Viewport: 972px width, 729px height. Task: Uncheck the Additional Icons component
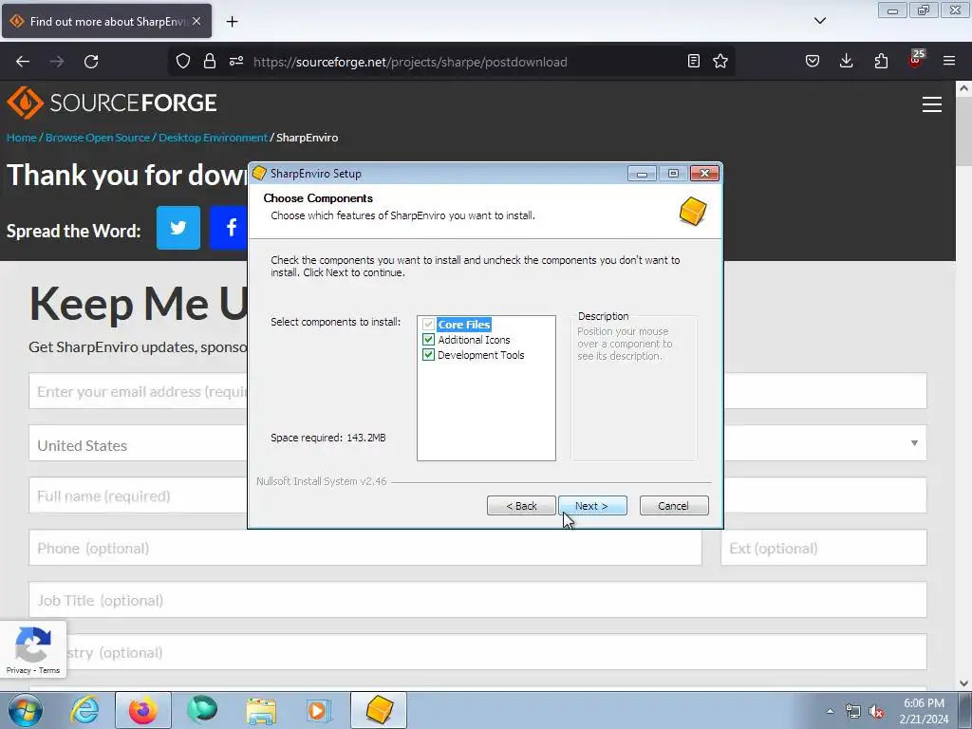[428, 340]
